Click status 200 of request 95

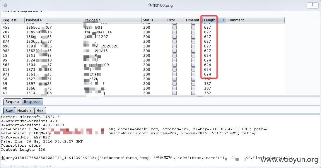tap(146, 60)
